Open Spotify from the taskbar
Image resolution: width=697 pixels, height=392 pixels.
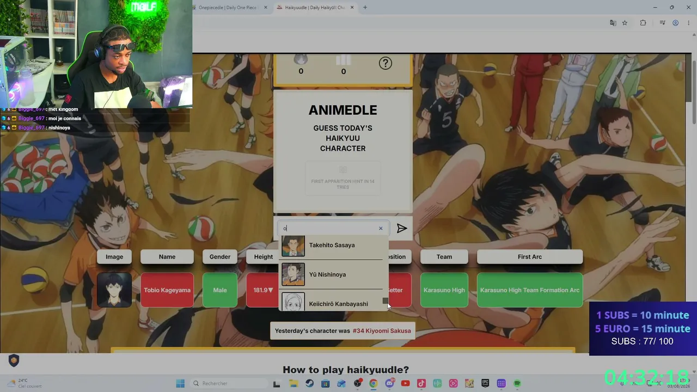(517, 383)
